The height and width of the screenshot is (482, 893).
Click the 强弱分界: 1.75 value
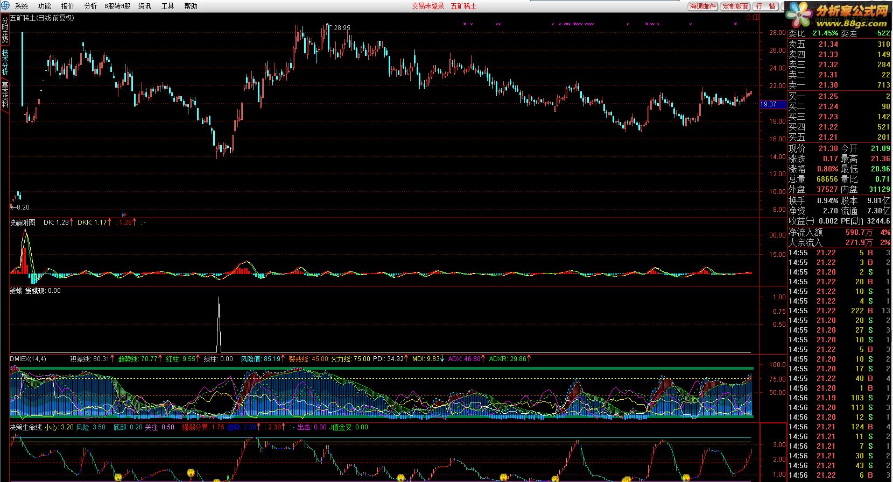(203, 427)
